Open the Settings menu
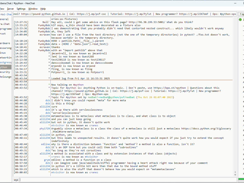 point(21,8)
